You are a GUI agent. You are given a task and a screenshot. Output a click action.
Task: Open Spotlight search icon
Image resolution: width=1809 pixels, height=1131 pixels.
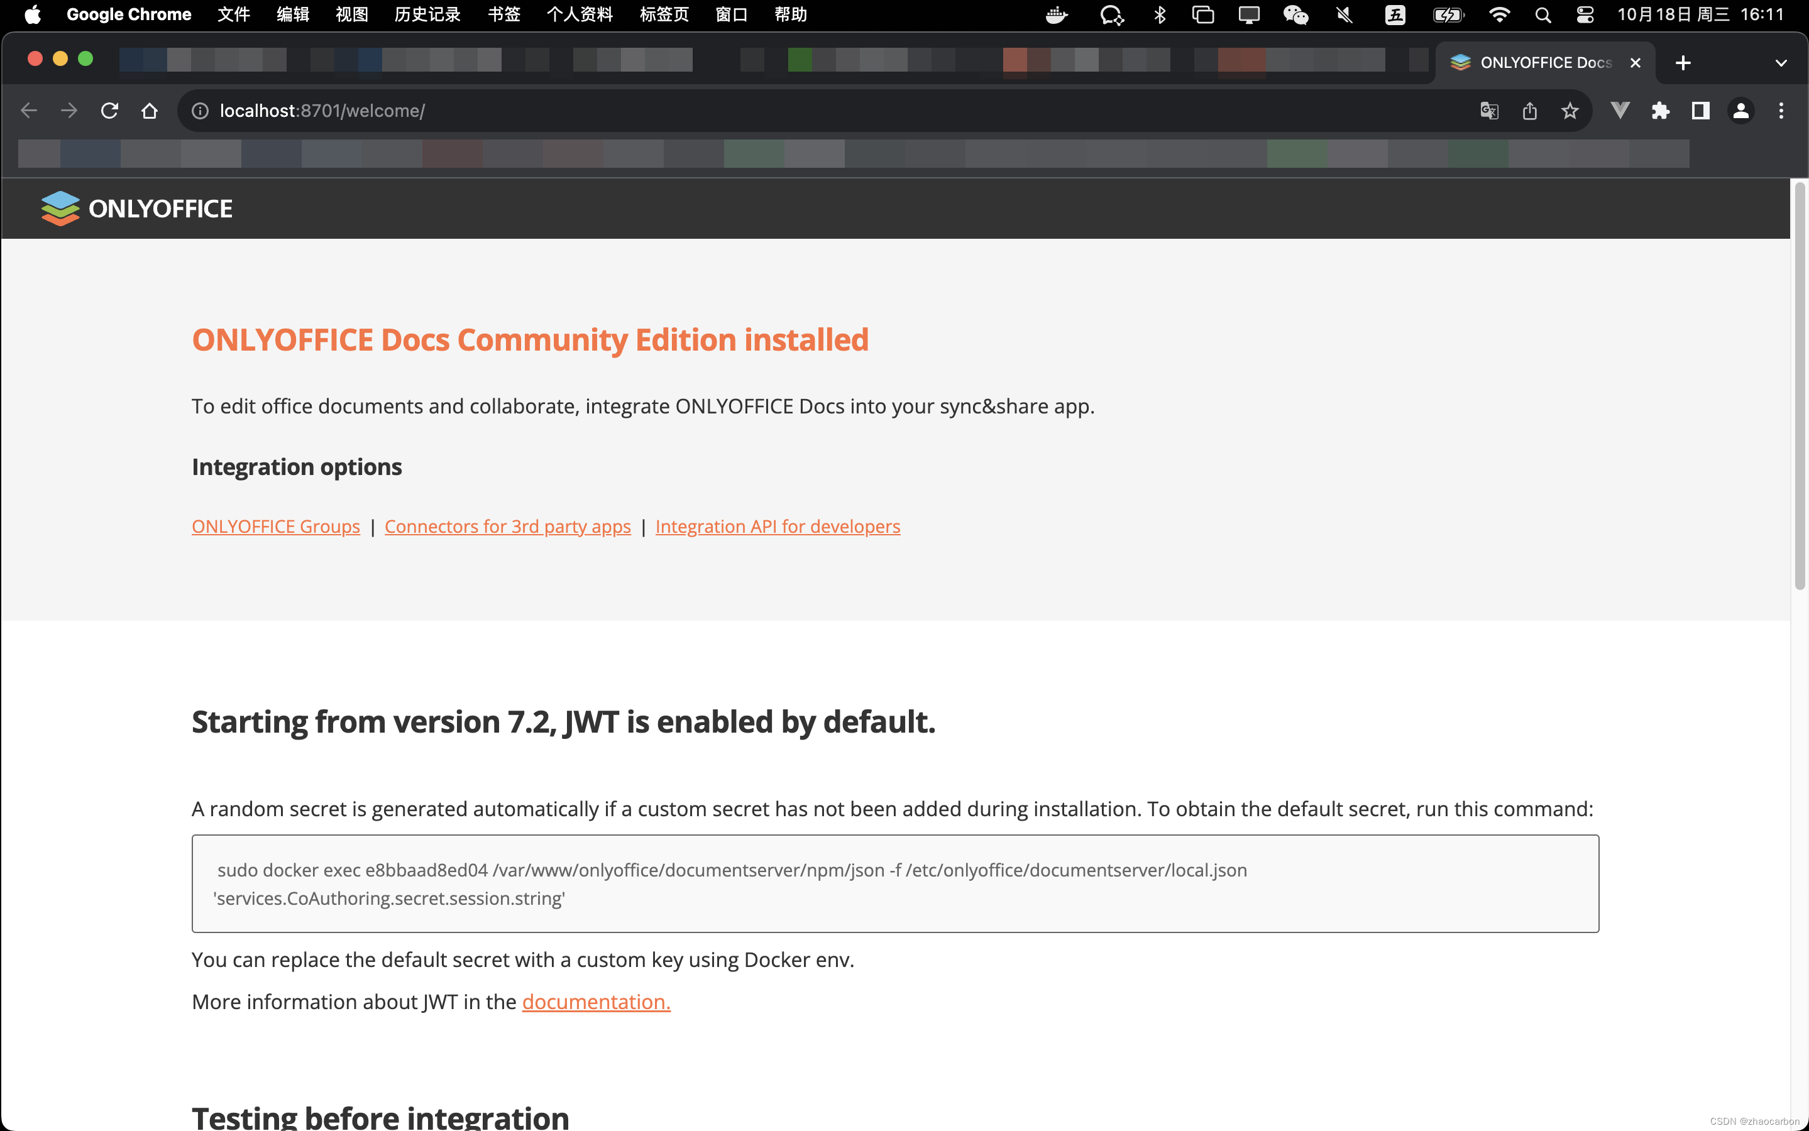pos(1542,15)
